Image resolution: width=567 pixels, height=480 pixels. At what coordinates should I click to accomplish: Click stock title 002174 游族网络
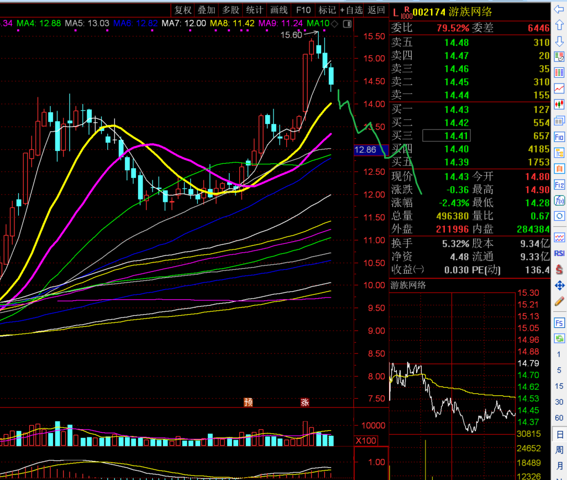452,12
